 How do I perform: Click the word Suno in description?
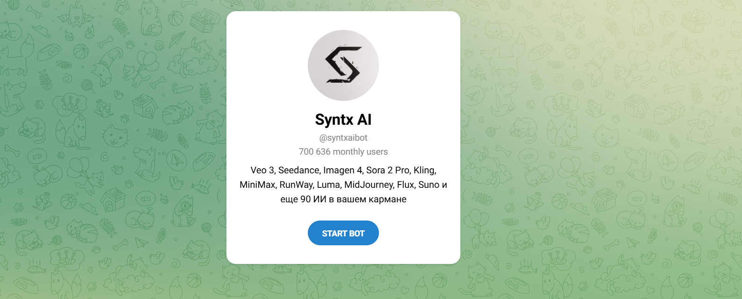[x=429, y=185]
